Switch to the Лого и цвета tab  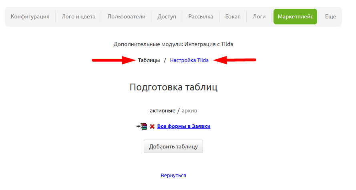(x=78, y=17)
